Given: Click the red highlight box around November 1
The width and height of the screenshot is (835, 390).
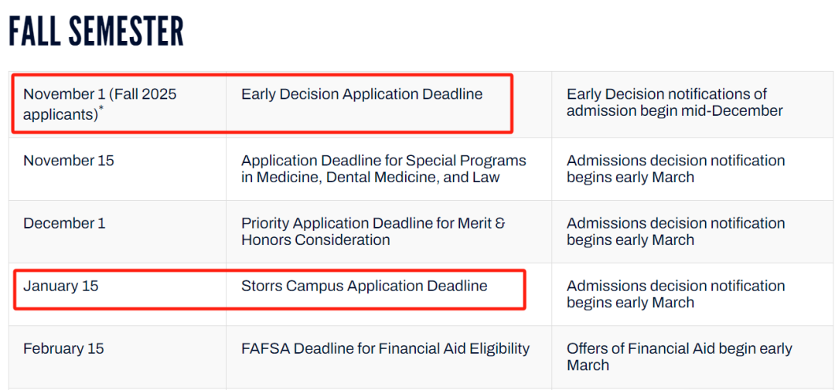Looking at the screenshot, I should pyautogui.click(x=262, y=103).
